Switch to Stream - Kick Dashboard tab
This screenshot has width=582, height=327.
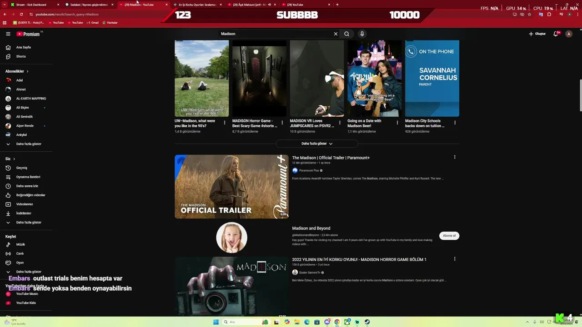tap(35, 5)
